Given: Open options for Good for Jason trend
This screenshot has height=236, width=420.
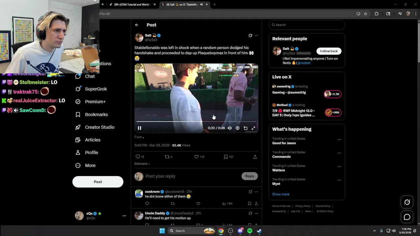Looking at the screenshot, I should (x=339, y=139).
